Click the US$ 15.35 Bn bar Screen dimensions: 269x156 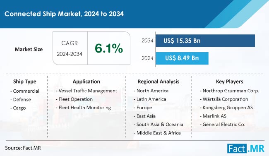(x=205, y=41)
